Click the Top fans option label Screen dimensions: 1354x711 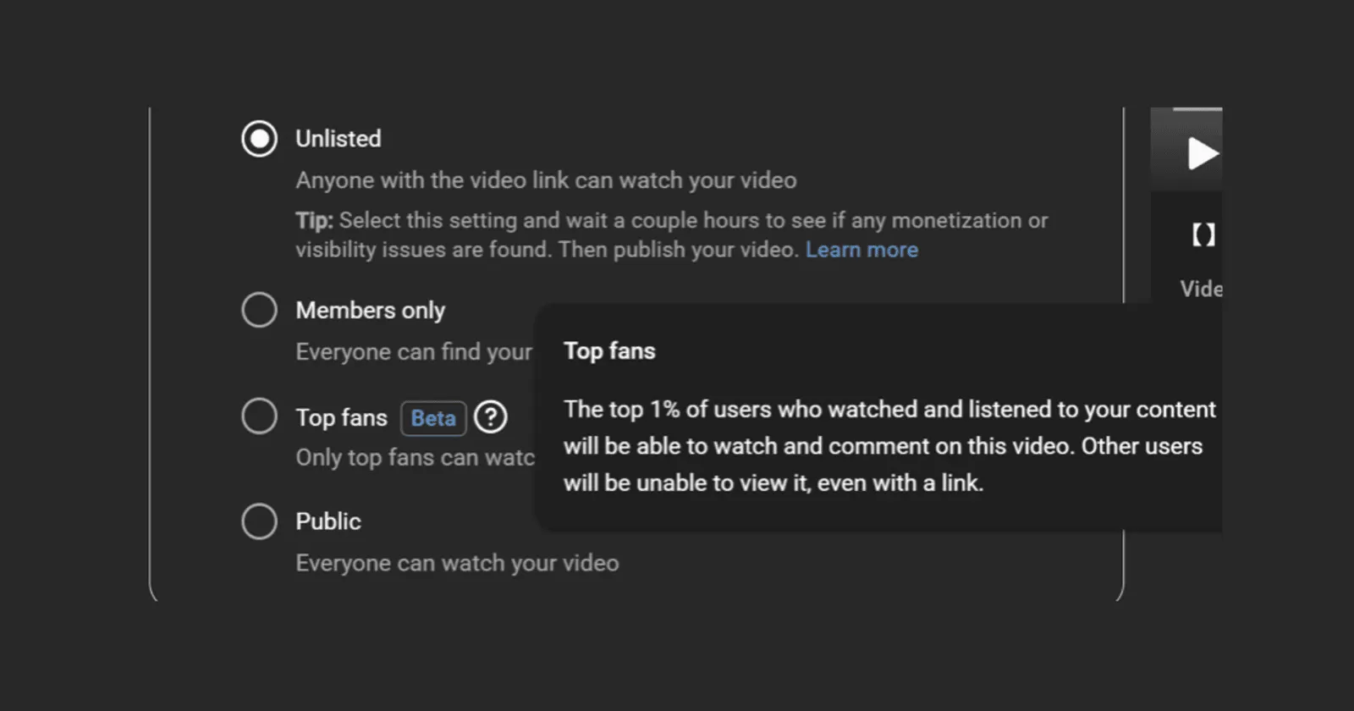(x=341, y=417)
